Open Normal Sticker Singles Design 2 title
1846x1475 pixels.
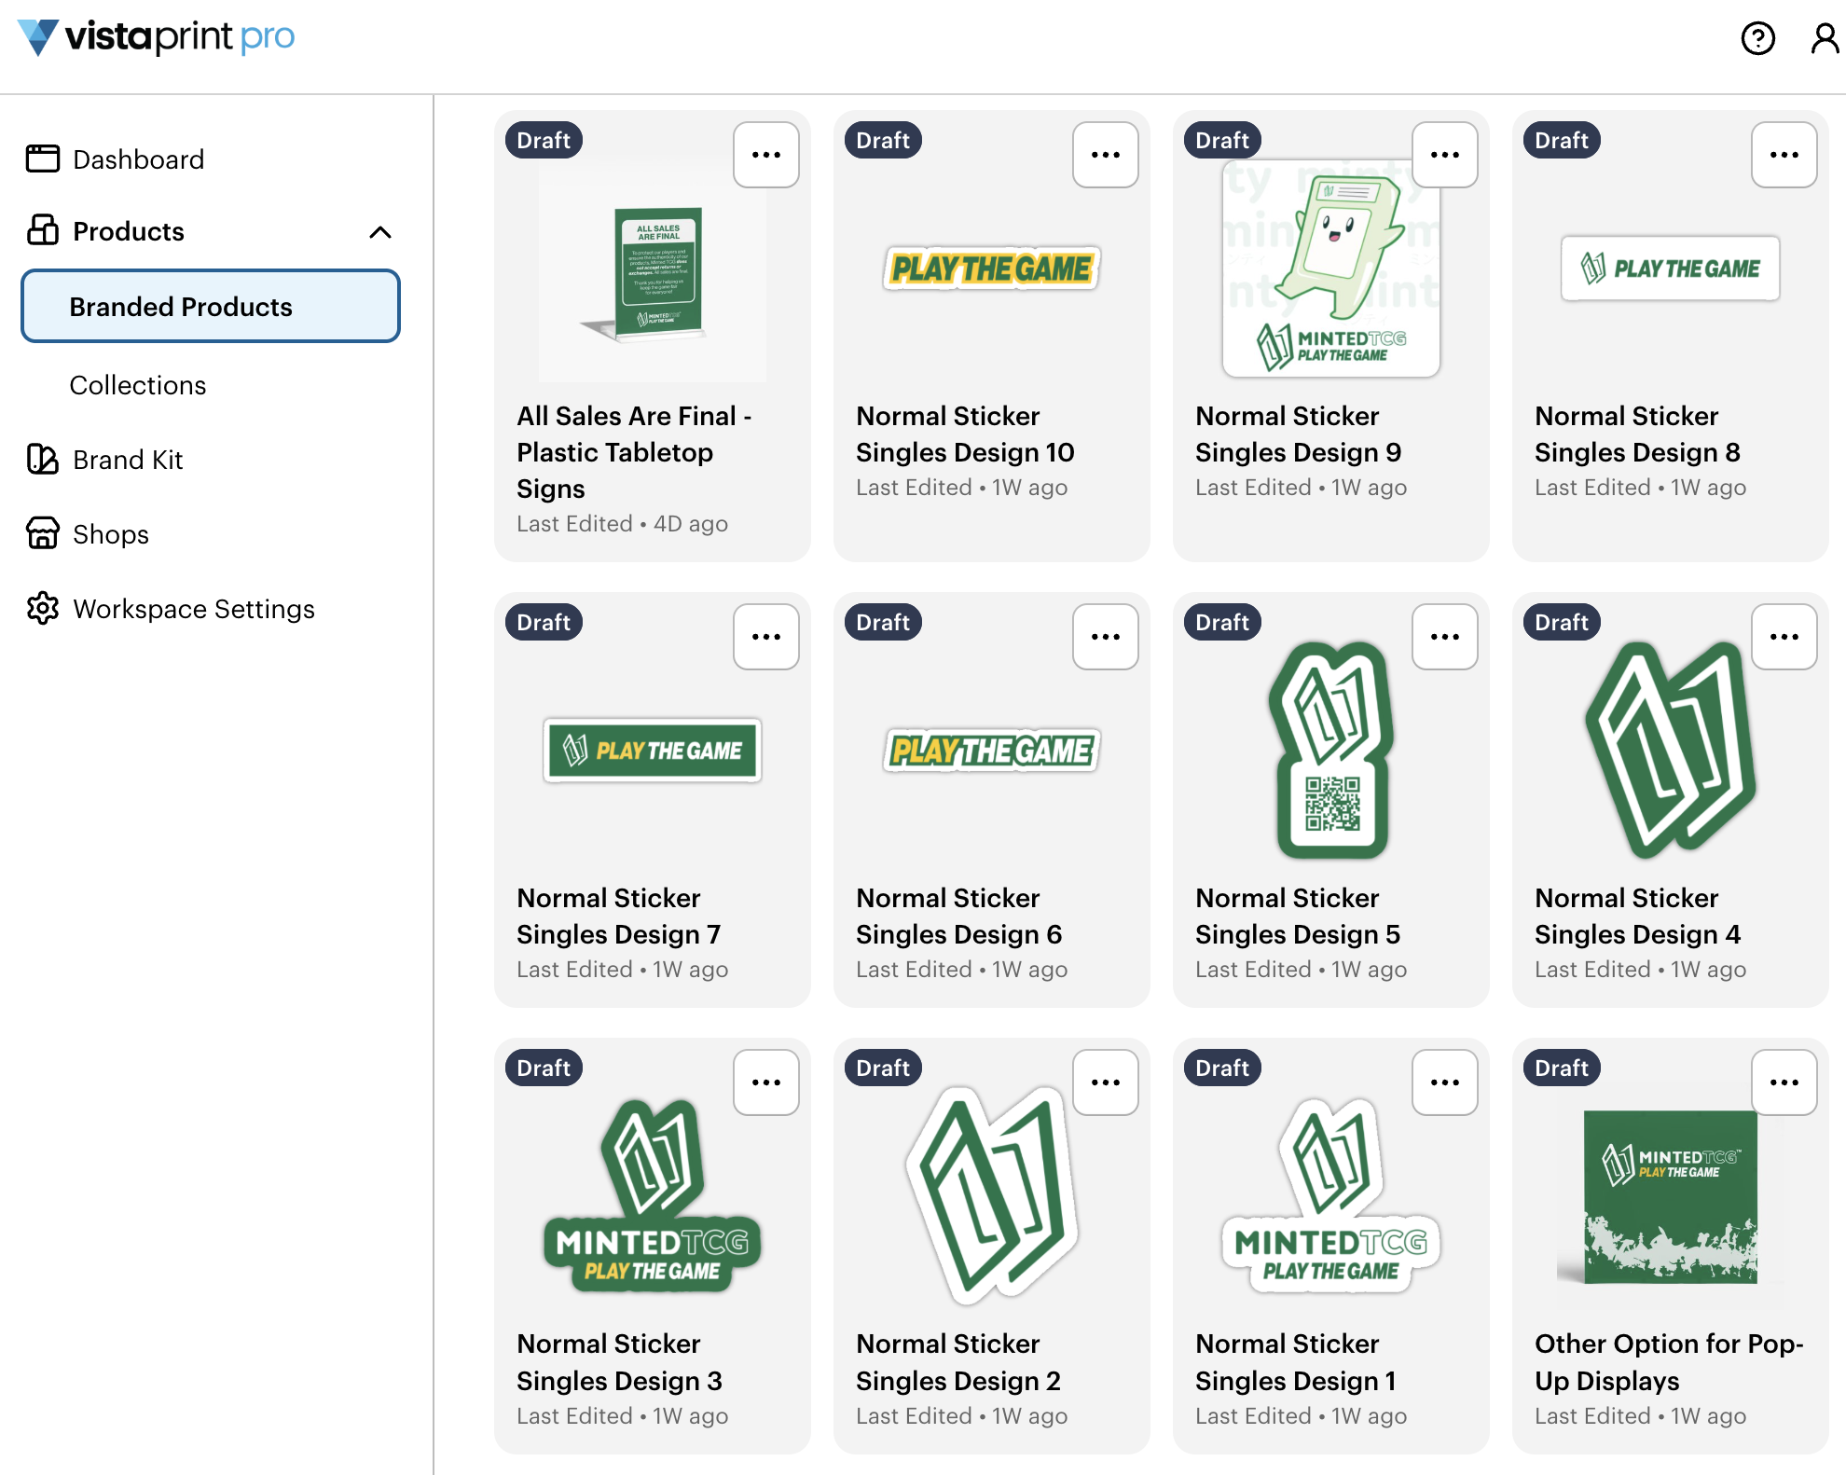pos(958,1361)
